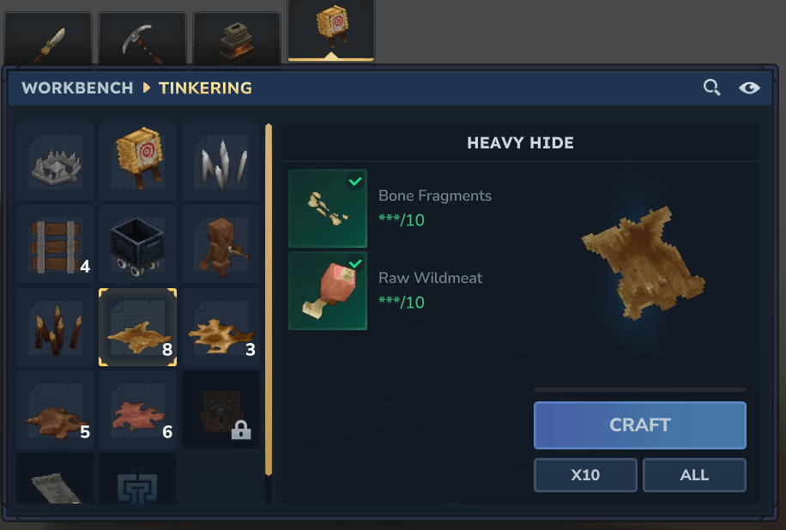
Task: Click the ALL craft button
Action: pos(694,475)
